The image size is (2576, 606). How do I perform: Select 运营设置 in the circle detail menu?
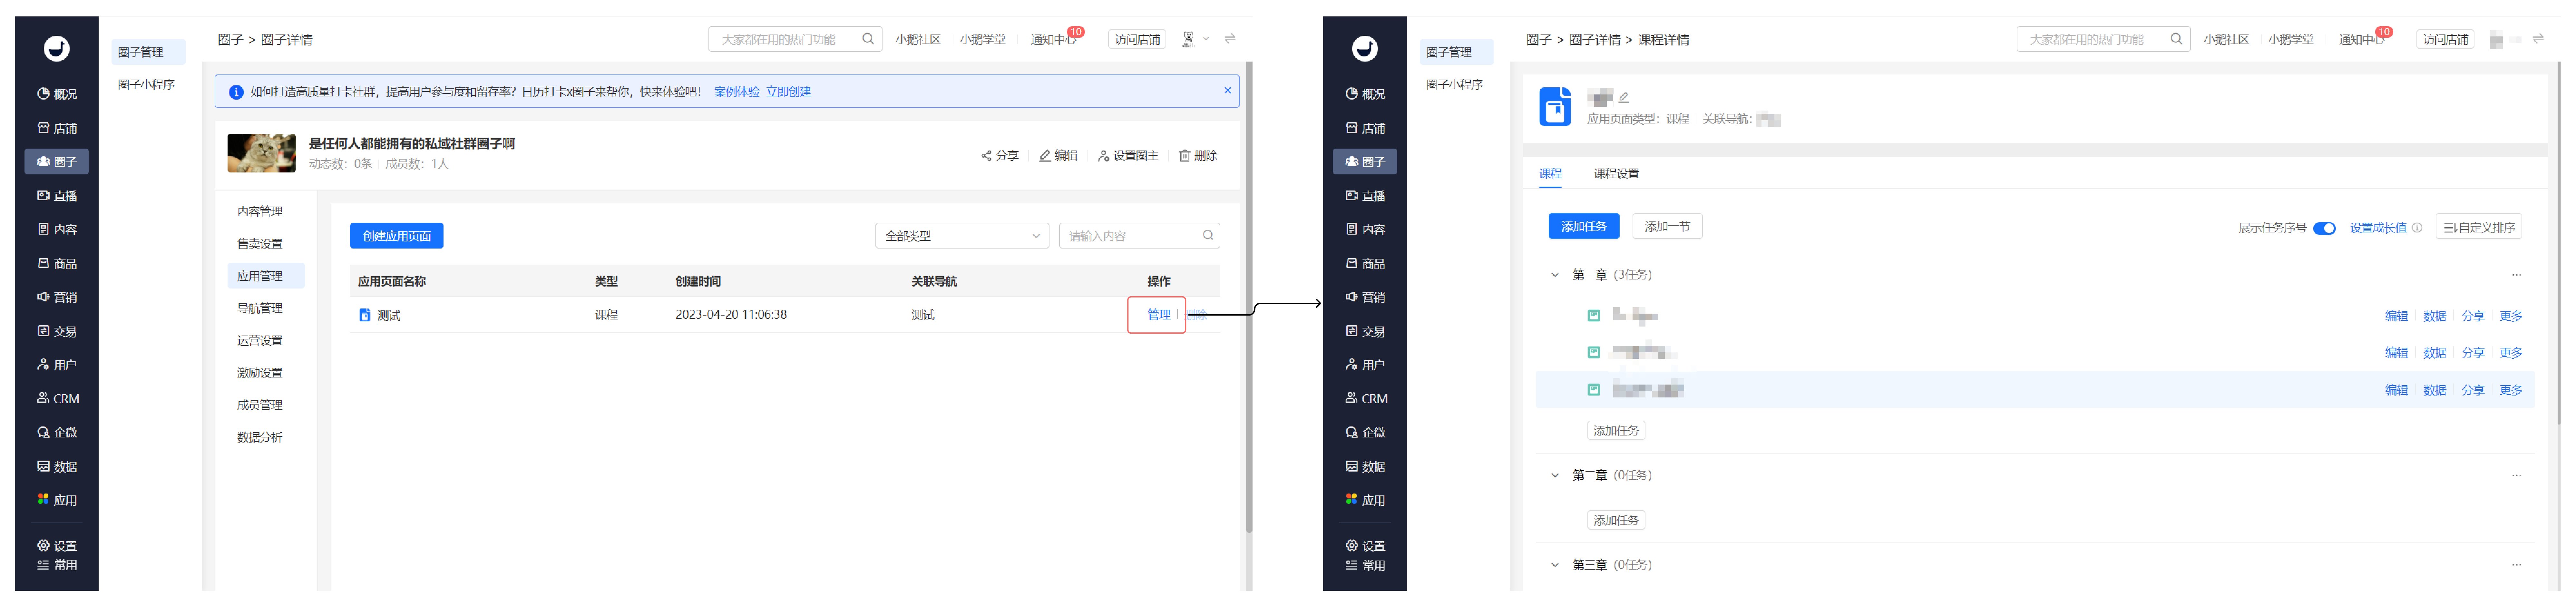pos(260,341)
